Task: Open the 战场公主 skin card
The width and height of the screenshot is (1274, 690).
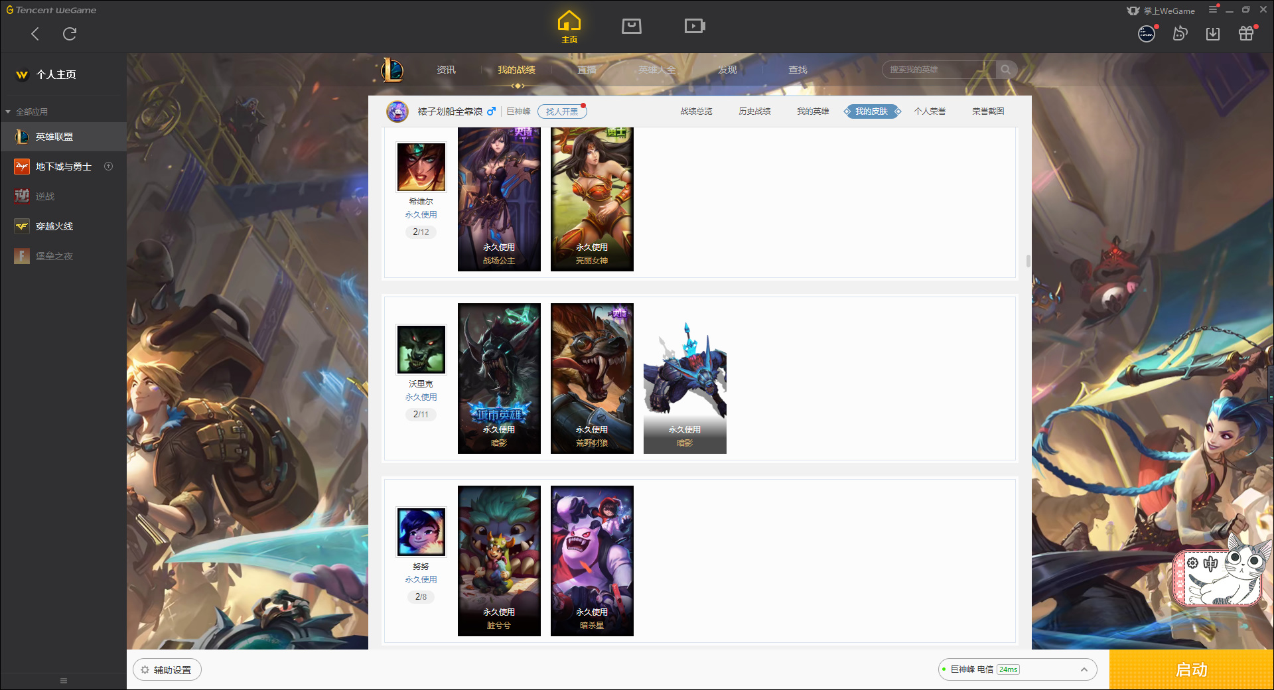Action: point(499,199)
